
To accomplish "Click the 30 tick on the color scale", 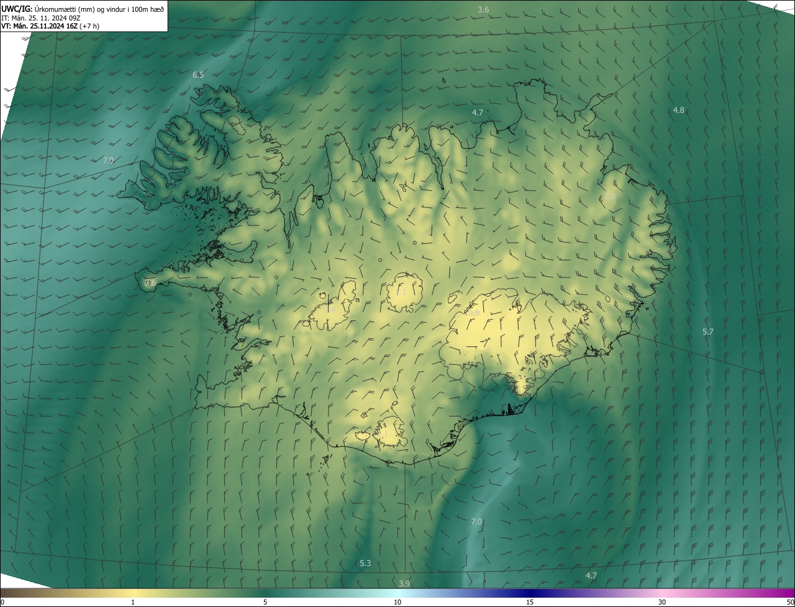I will coord(662,602).
